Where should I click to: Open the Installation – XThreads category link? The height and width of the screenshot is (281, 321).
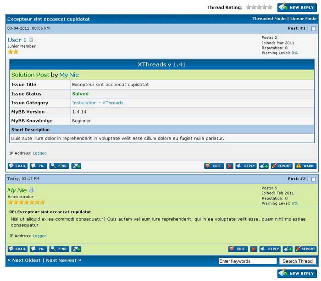click(97, 103)
